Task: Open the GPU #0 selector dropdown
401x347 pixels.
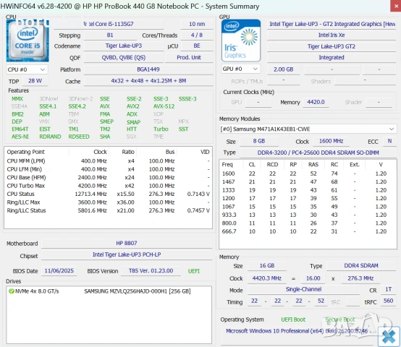Action: (240, 69)
